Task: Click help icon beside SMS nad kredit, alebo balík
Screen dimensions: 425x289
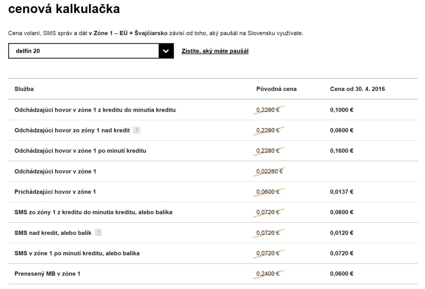Action: pos(99,232)
